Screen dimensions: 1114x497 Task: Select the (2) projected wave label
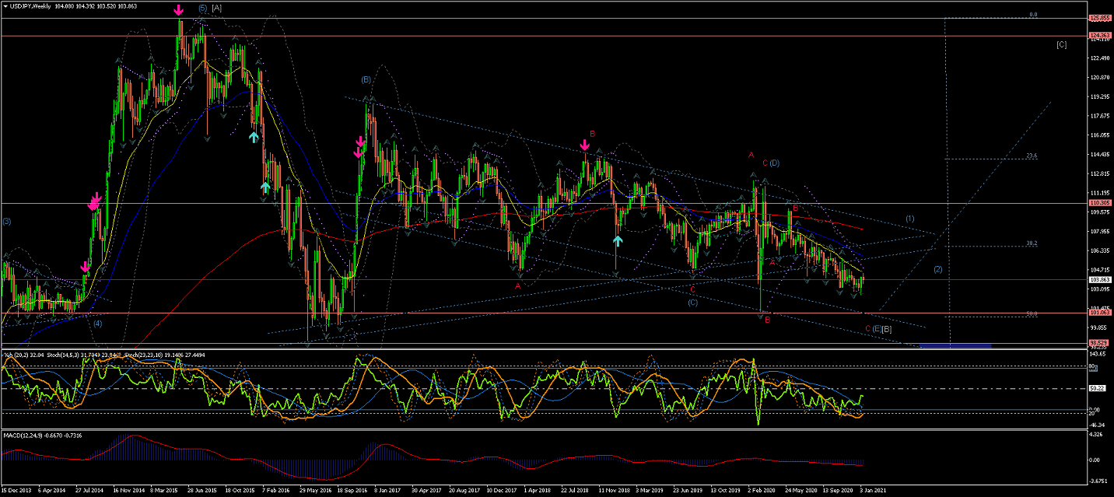coord(938,269)
